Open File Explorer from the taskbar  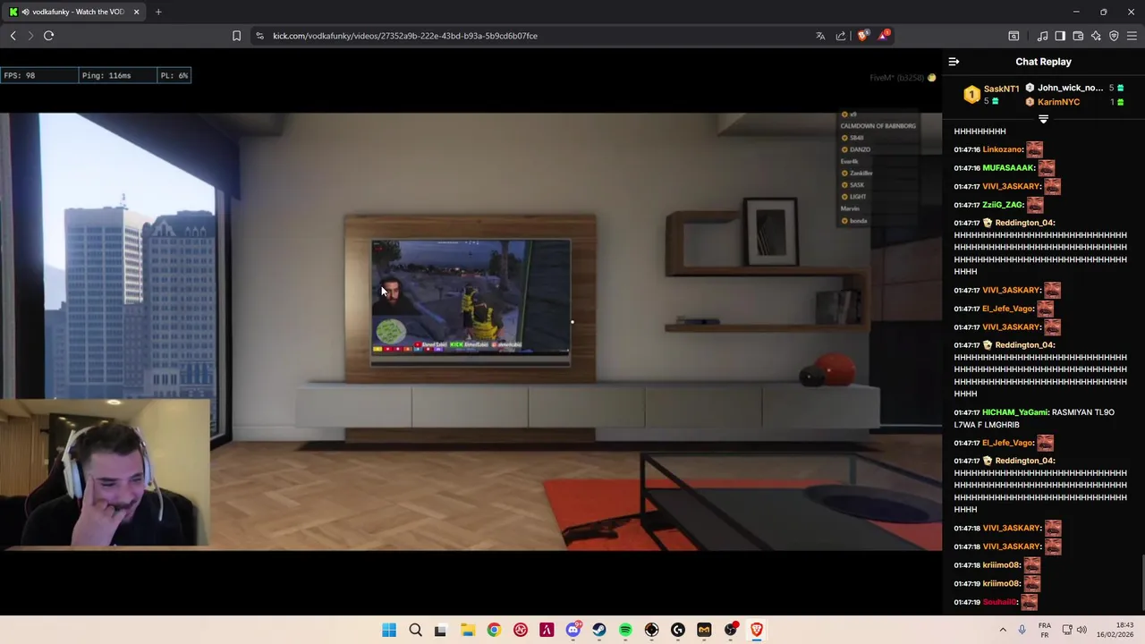click(x=467, y=630)
